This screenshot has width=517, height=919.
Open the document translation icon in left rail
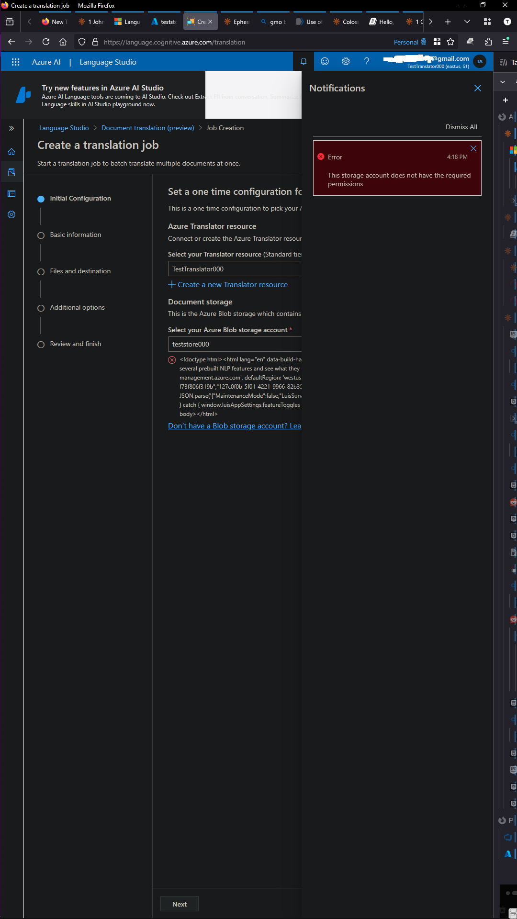click(x=11, y=172)
